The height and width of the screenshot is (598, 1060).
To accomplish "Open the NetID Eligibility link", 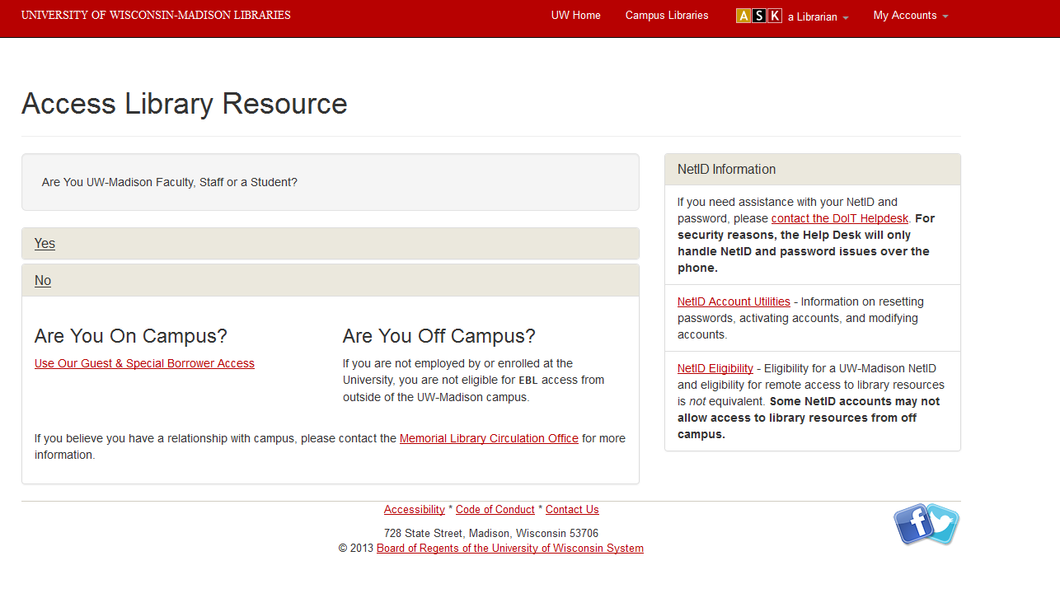I will (x=715, y=368).
